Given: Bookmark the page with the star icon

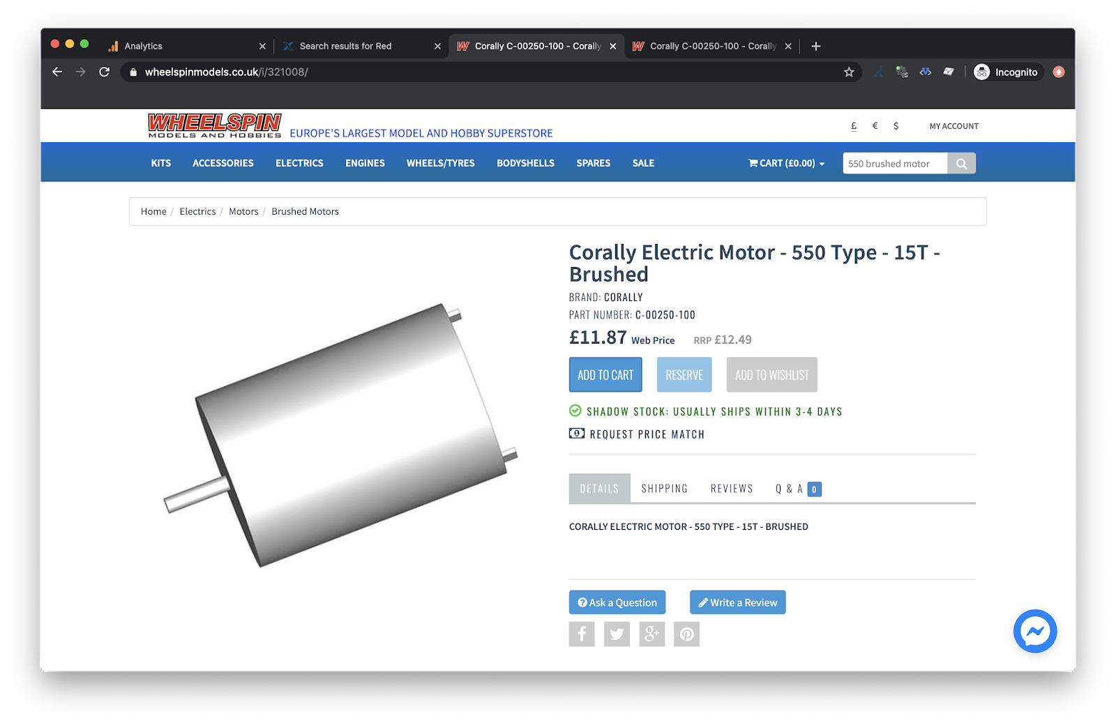Looking at the screenshot, I should (x=849, y=71).
